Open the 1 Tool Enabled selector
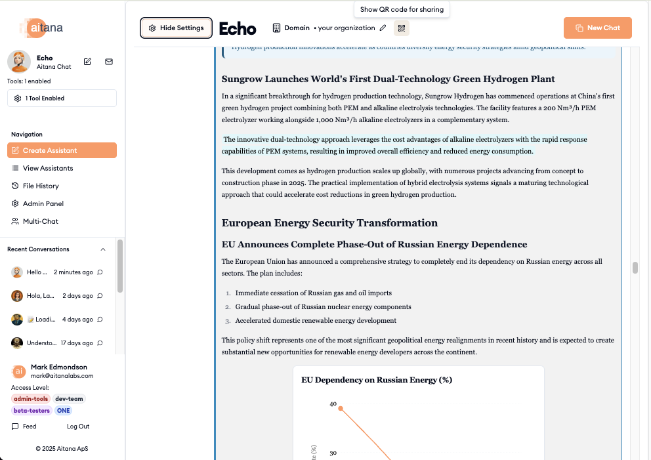The height and width of the screenshot is (460, 651). click(x=62, y=98)
